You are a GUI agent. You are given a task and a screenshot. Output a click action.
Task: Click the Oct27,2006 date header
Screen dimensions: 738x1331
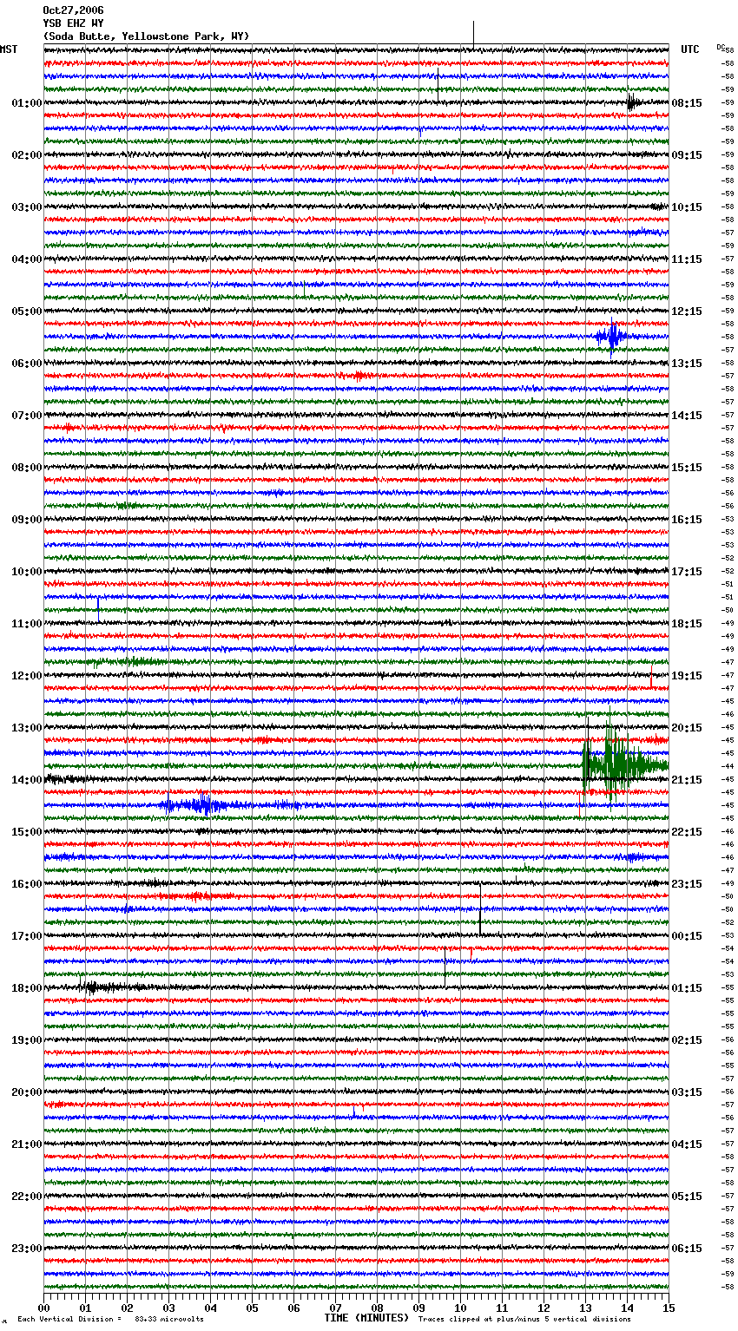73,10
